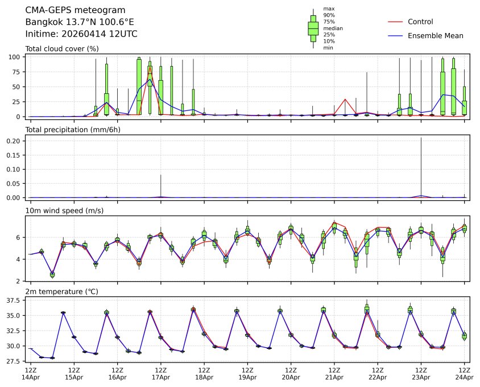480x387 pixels.
Task: Click the red Control legend line
Action: (x=395, y=22)
